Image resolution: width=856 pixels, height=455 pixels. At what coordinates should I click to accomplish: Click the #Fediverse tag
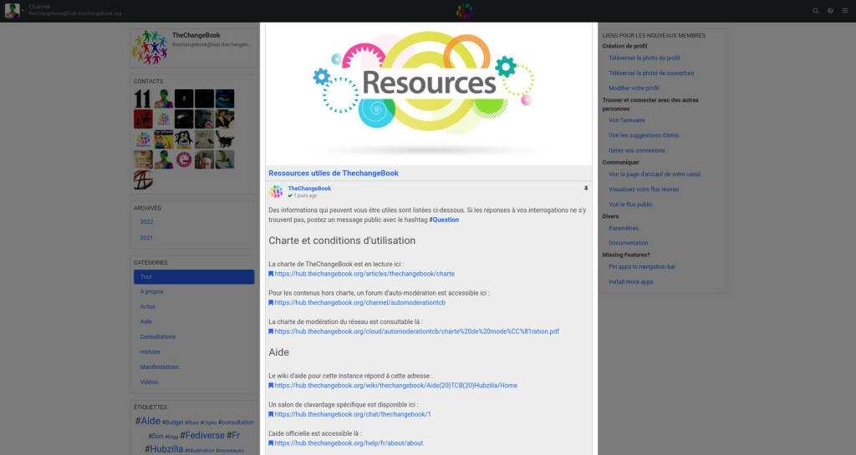pos(202,436)
